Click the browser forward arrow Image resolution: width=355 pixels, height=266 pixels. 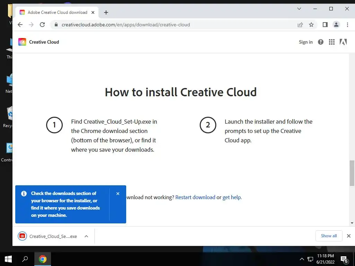(31, 25)
